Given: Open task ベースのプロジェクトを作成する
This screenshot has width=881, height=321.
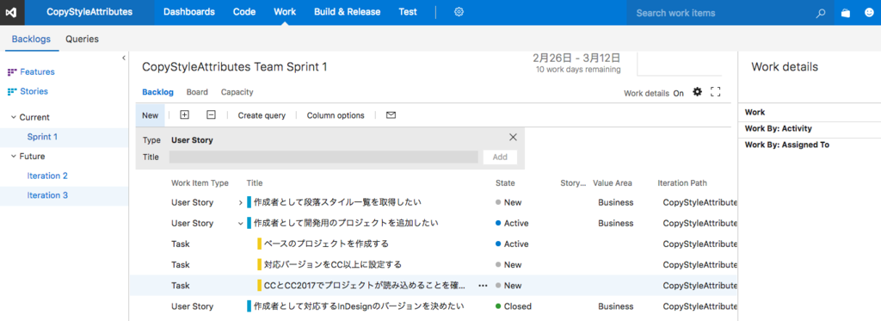Looking at the screenshot, I should point(326,244).
